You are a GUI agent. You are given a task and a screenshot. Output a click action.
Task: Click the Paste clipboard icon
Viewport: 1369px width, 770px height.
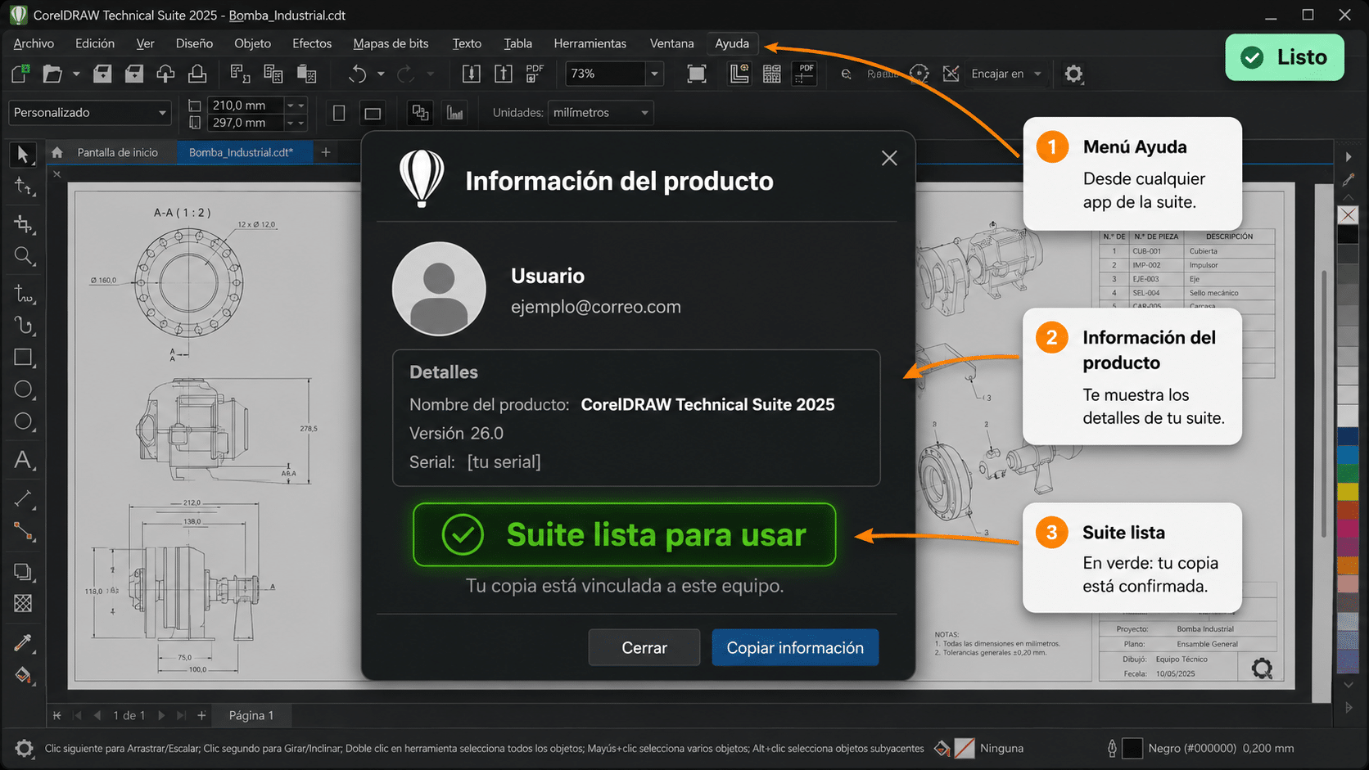(x=307, y=74)
